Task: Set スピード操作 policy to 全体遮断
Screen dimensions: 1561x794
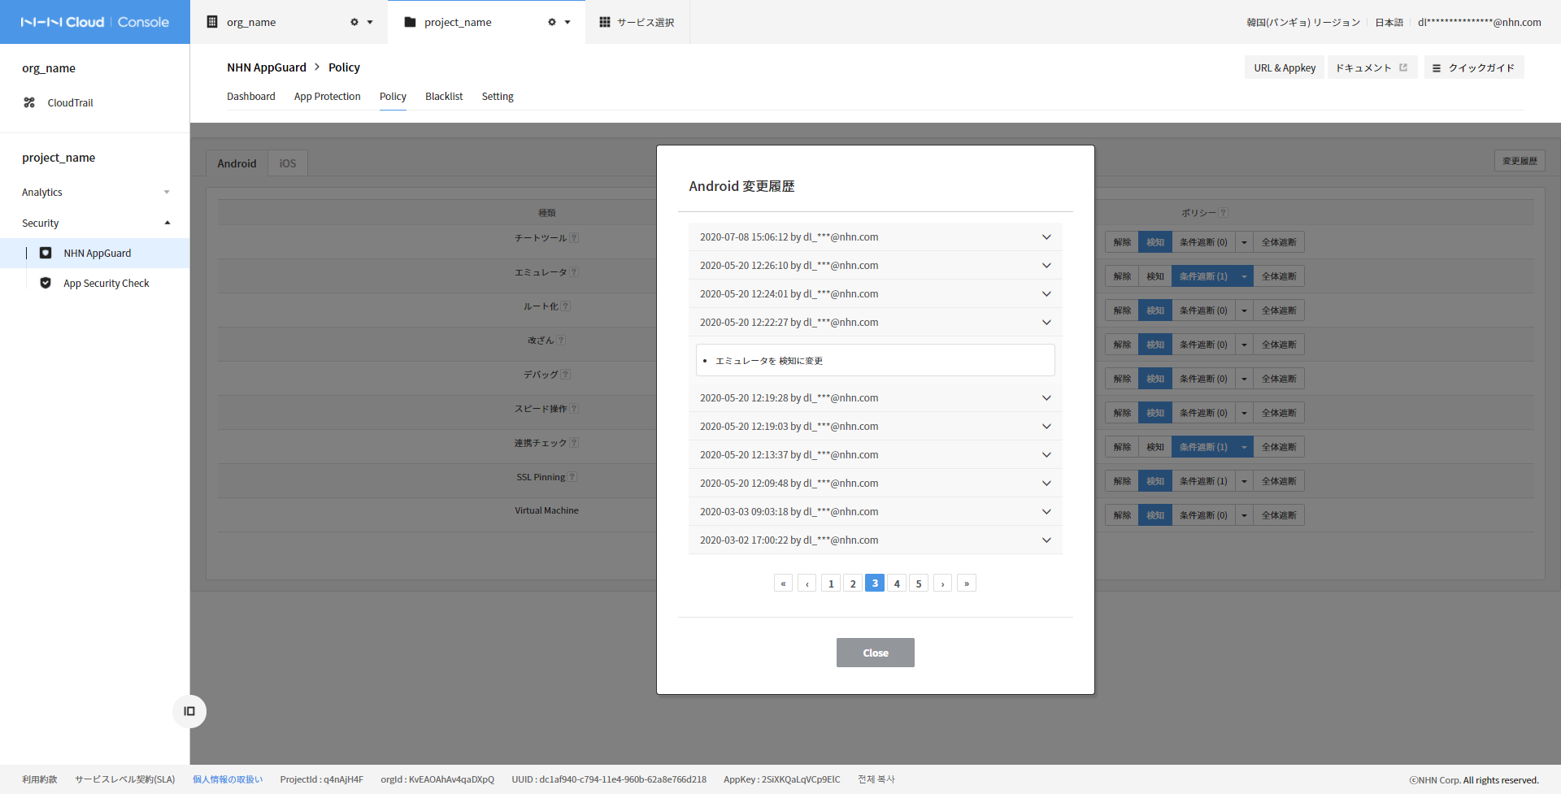Action: 1279,413
